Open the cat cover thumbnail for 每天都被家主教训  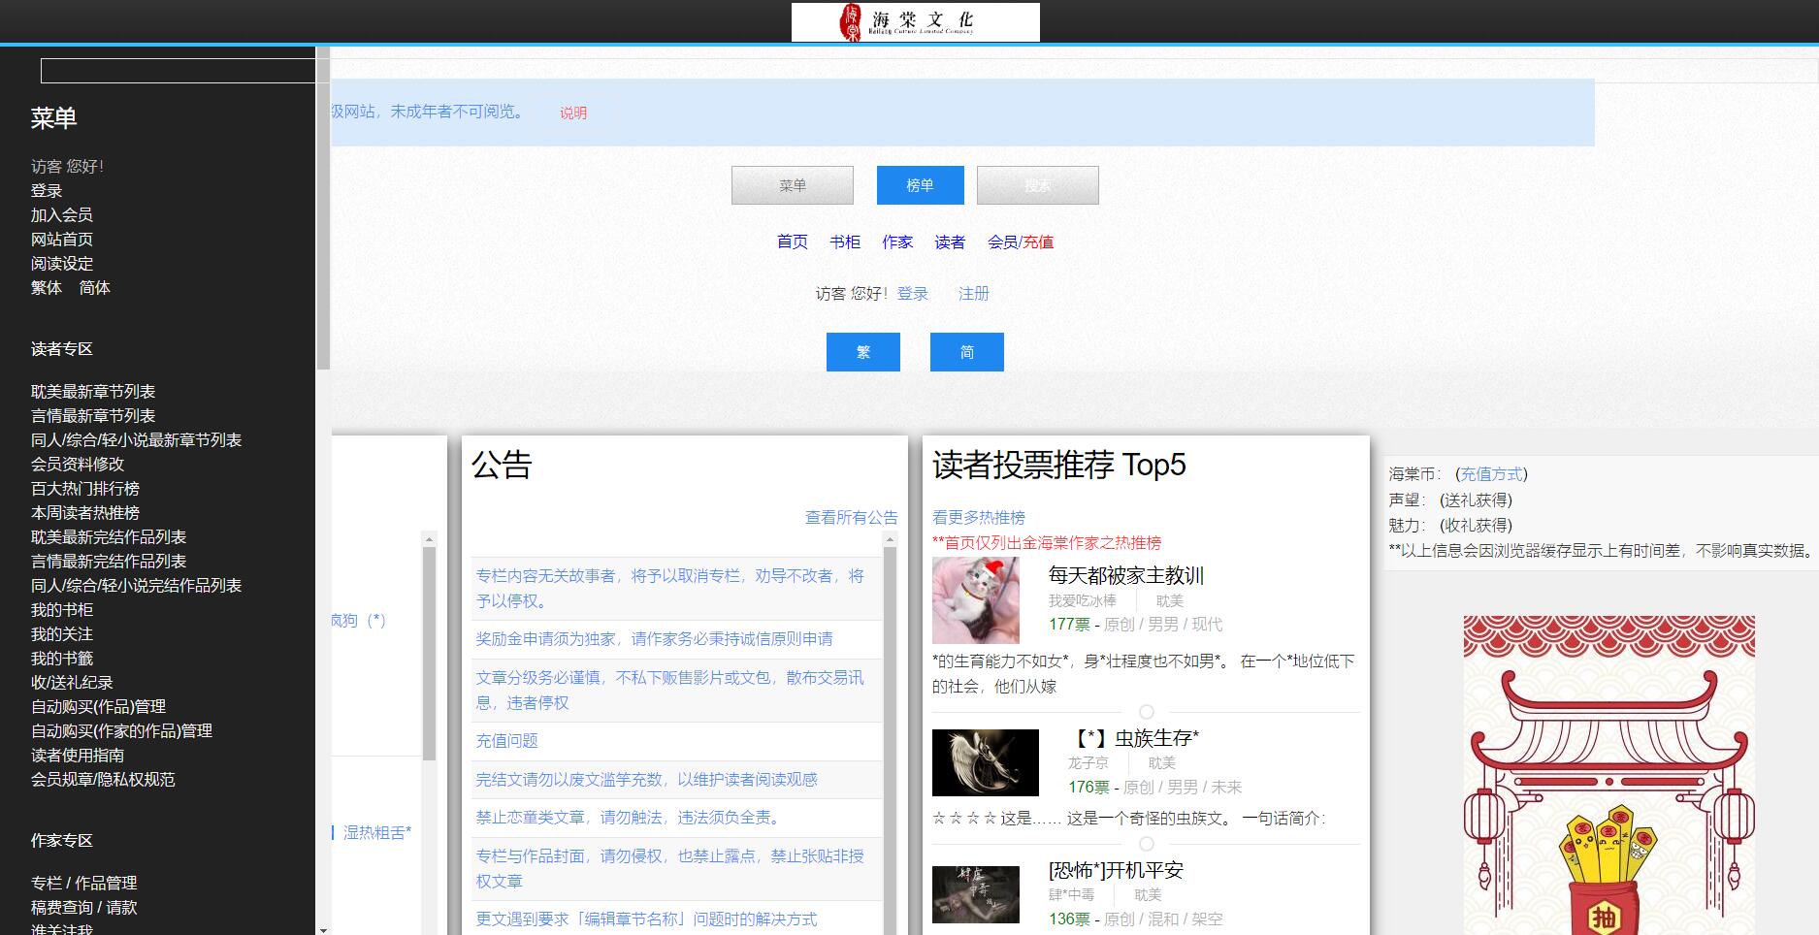point(975,600)
